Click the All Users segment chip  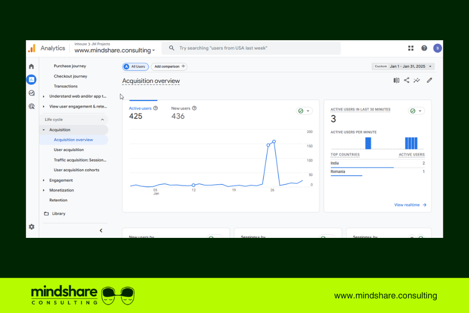[135, 66]
